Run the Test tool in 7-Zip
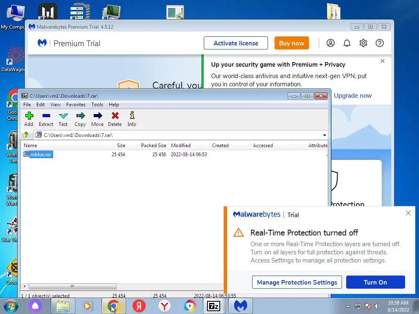The image size is (419, 314). (63, 119)
